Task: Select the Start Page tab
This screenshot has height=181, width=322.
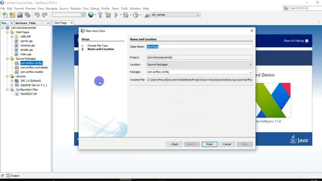Action: [60, 23]
